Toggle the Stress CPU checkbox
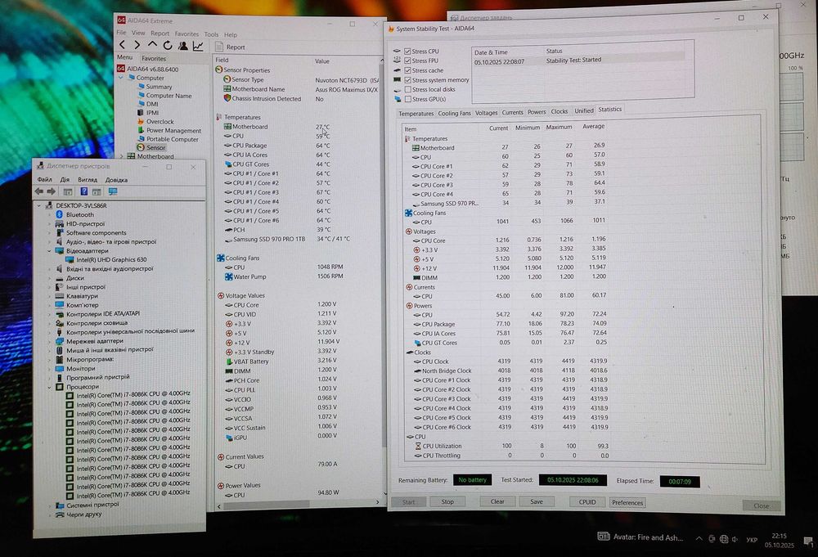The height and width of the screenshot is (557, 818). point(408,51)
